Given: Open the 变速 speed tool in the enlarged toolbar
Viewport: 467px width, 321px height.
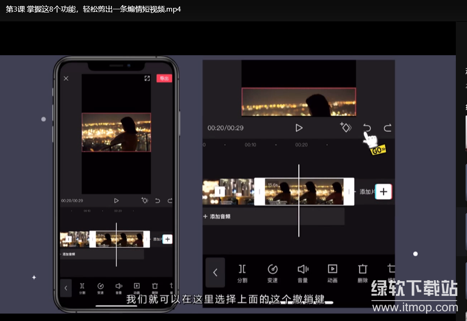Looking at the screenshot, I should tap(272, 273).
